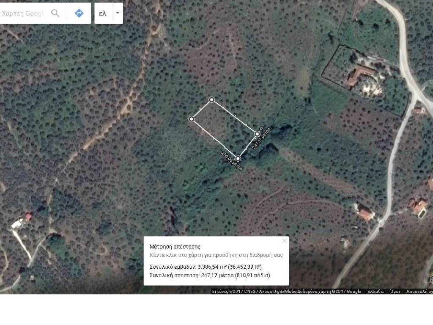Close the Μέτρηση απόστασης popup

pyautogui.click(x=284, y=241)
